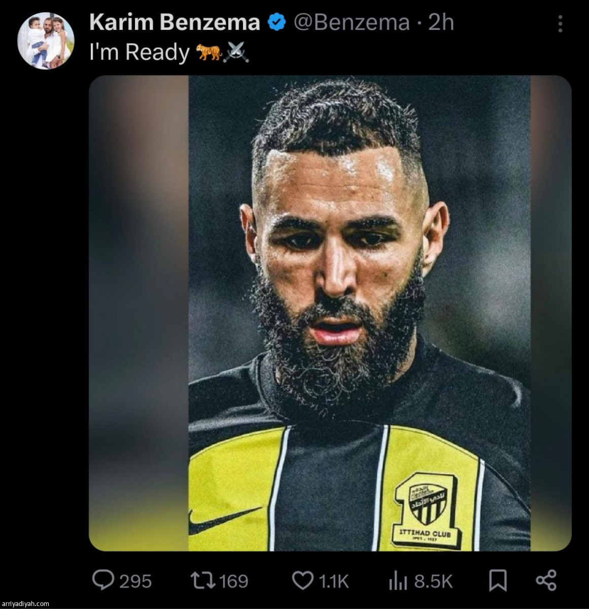
Task: Like the tweet with the heart icon
Action: point(303,581)
